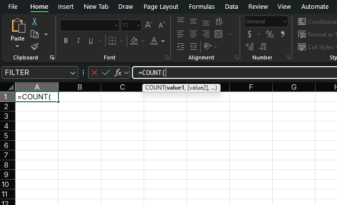Expand the Name Box FILTER dropdown
Image resolution: width=337 pixels, height=205 pixels.
click(73, 73)
